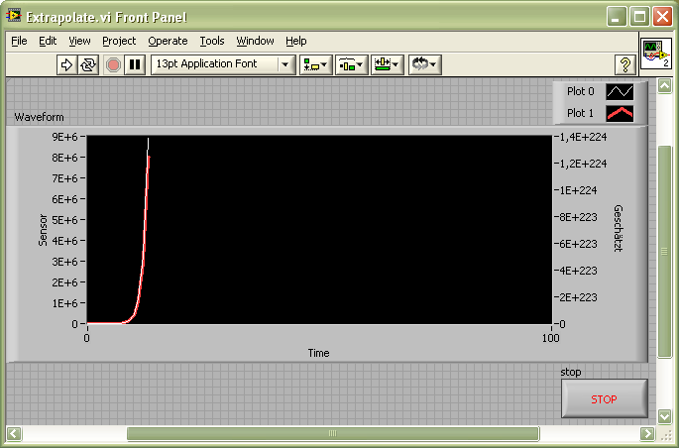
Task: Click the vertical scrollbar up arrow
Action: pos(665,85)
